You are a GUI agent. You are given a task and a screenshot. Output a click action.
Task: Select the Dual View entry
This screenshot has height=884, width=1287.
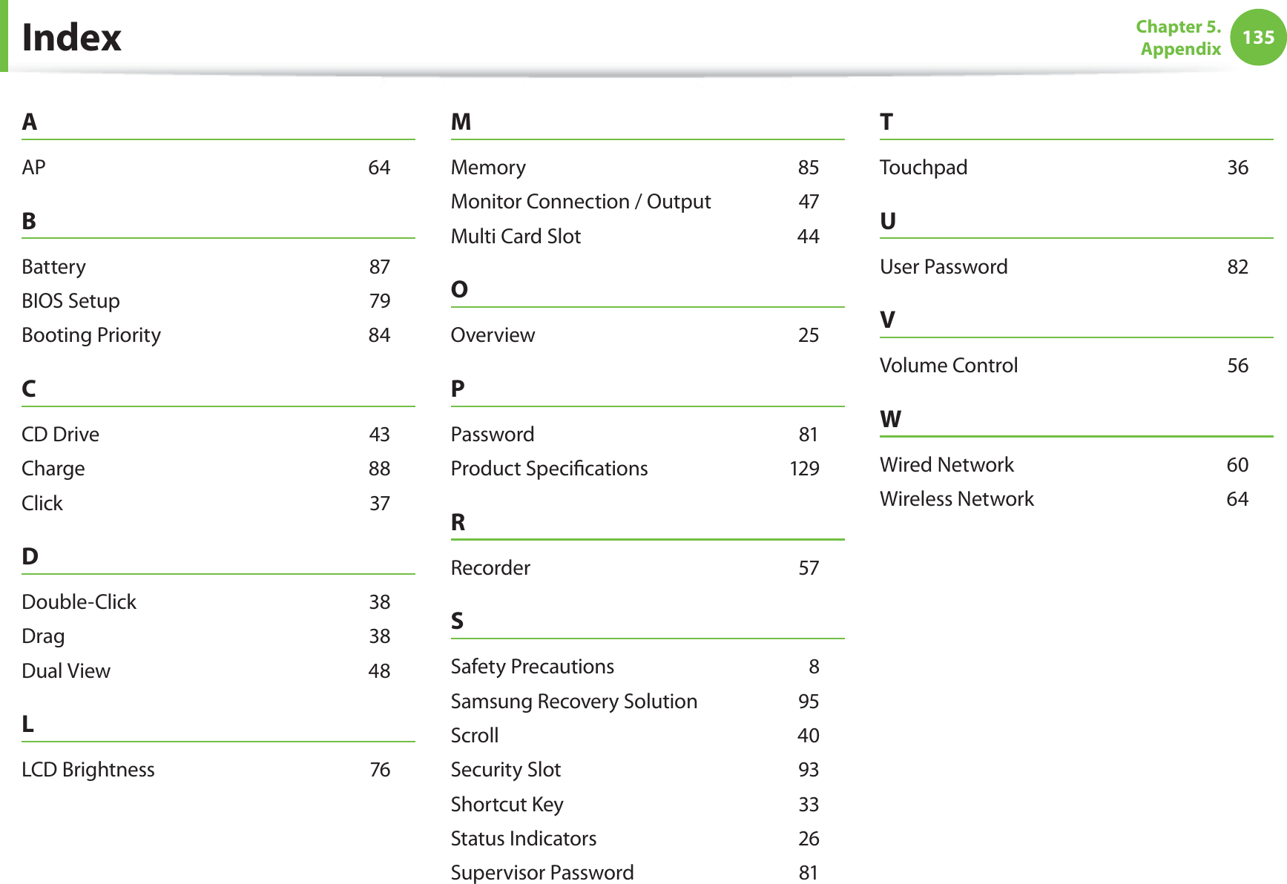(66, 671)
